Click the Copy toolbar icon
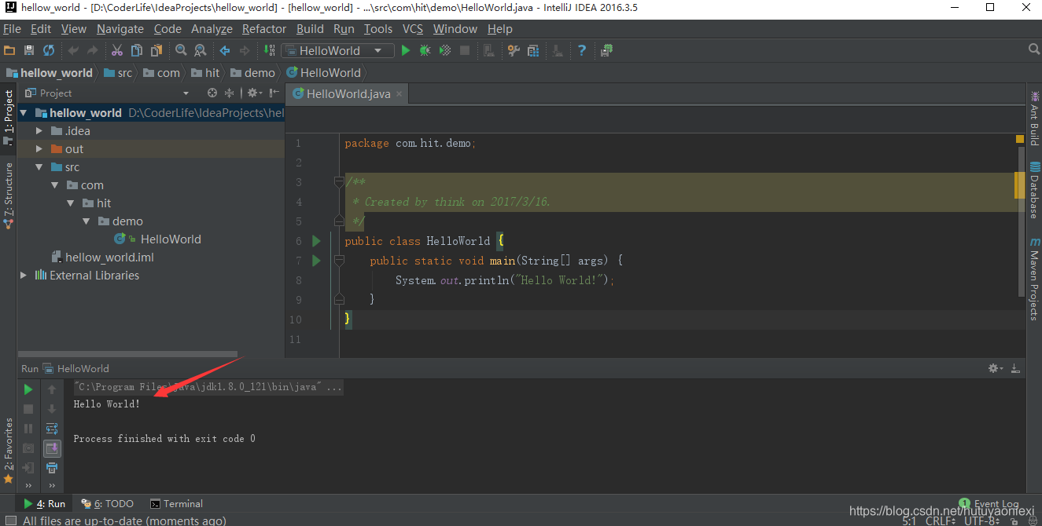 pyautogui.click(x=137, y=50)
